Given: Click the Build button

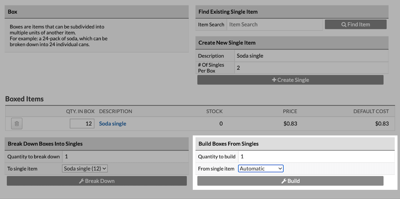Looking at the screenshot, I should click(290, 181).
